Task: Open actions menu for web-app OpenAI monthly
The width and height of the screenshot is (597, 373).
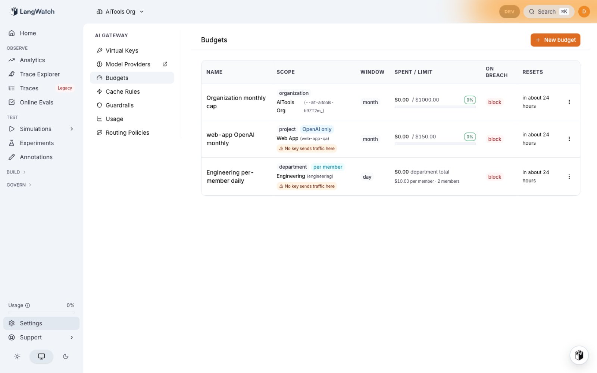Action: click(569, 139)
